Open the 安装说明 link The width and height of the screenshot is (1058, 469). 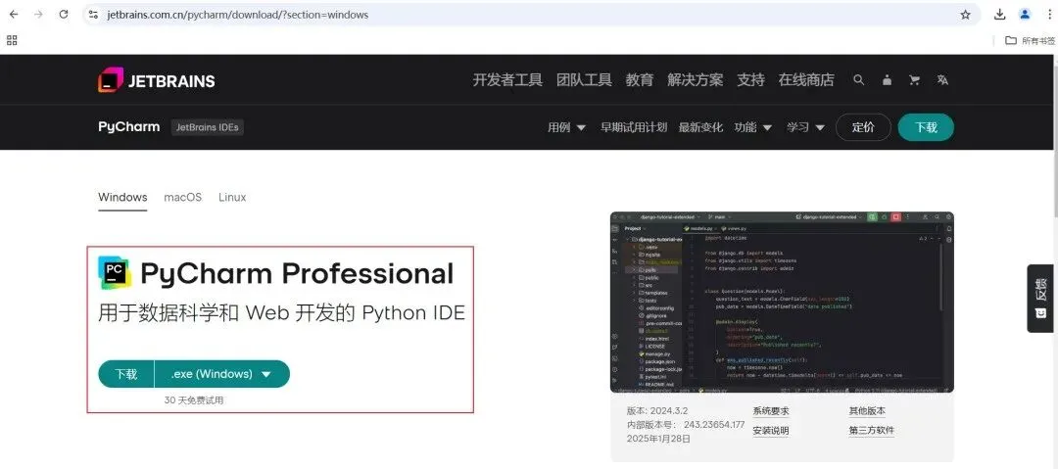[771, 431]
